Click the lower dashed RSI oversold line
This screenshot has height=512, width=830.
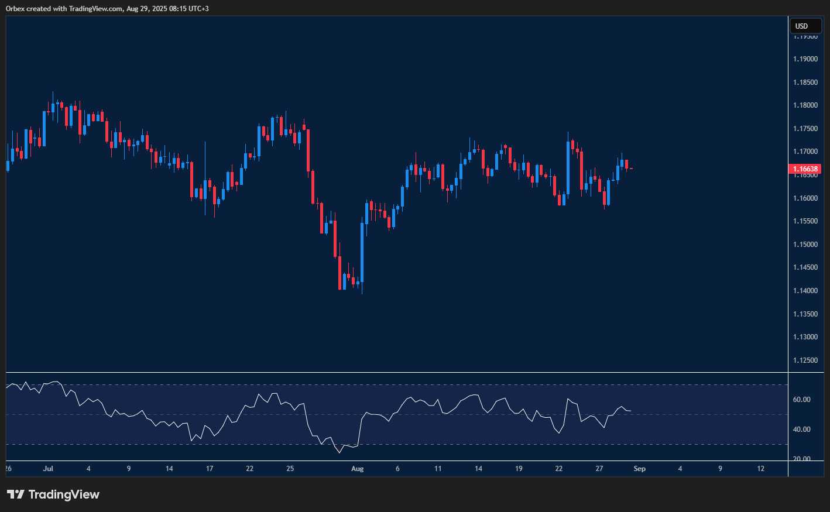[x=410, y=444]
